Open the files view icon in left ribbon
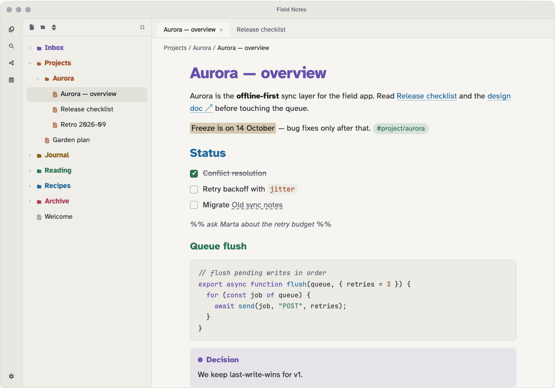Screen dimensions: 555x388 [x=11, y=29]
